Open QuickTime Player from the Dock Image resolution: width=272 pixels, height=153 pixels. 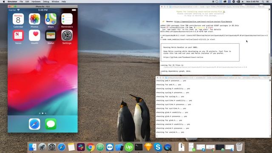[167, 147]
